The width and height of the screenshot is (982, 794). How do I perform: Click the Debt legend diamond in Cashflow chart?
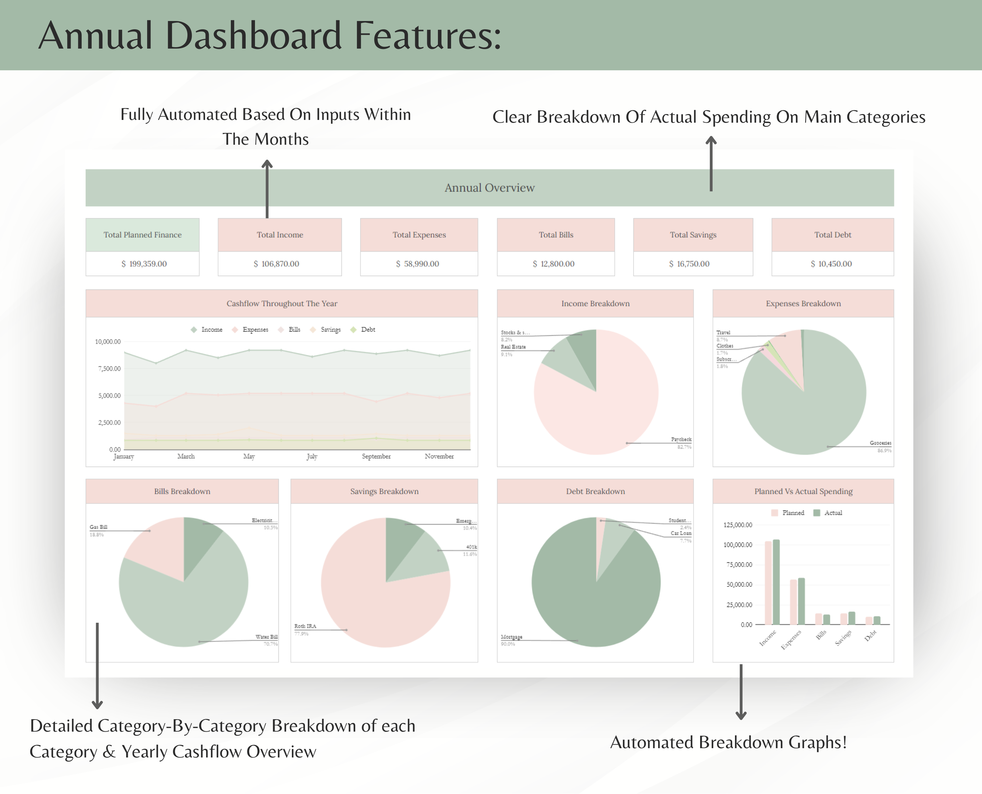[354, 330]
